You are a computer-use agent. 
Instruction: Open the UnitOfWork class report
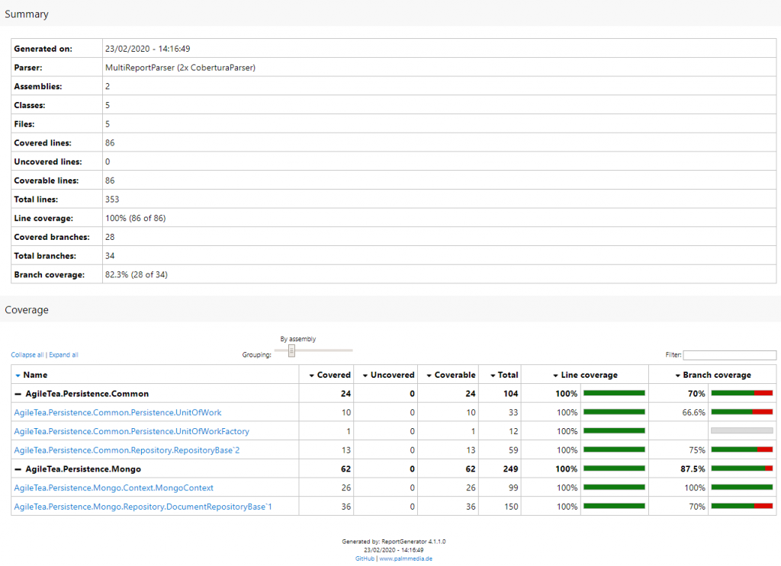coord(117,412)
